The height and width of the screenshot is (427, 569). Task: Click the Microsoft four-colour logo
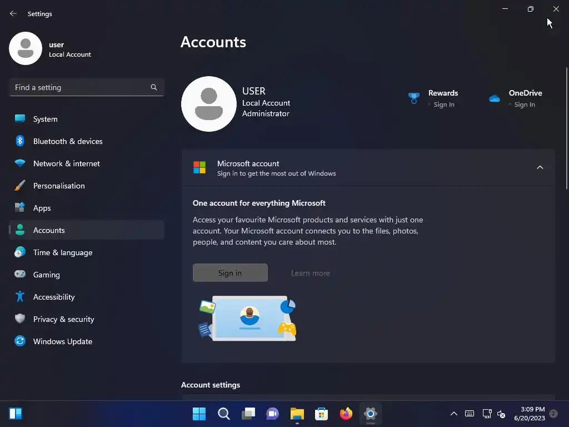199,167
